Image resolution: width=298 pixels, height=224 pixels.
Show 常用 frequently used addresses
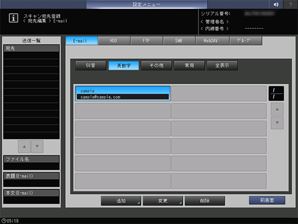click(x=189, y=65)
